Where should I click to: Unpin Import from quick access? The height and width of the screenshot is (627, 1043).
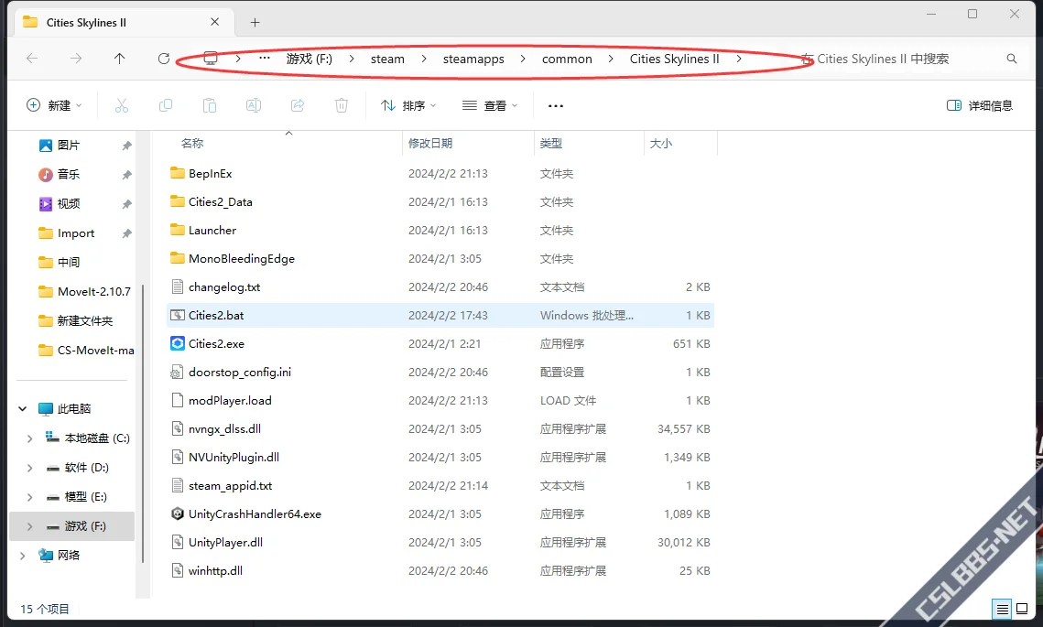pos(126,233)
